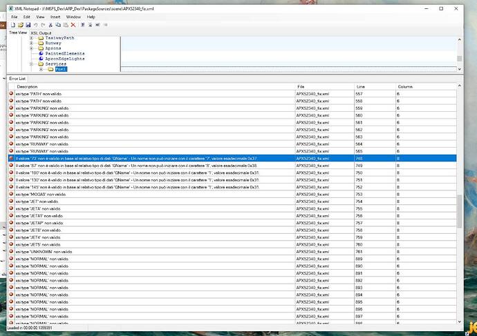Save the file with the floppy icon

(x=28, y=25)
